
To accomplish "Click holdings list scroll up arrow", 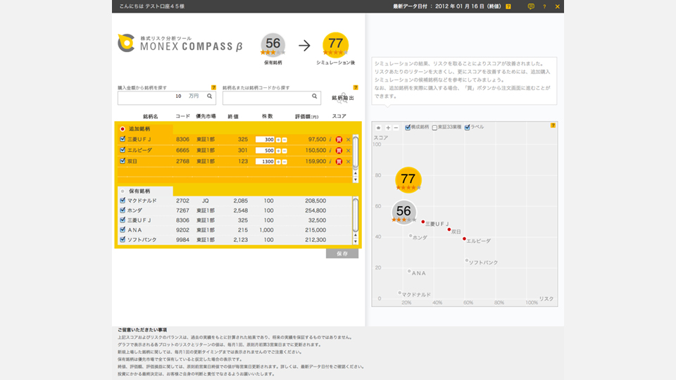I will [x=356, y=235].
